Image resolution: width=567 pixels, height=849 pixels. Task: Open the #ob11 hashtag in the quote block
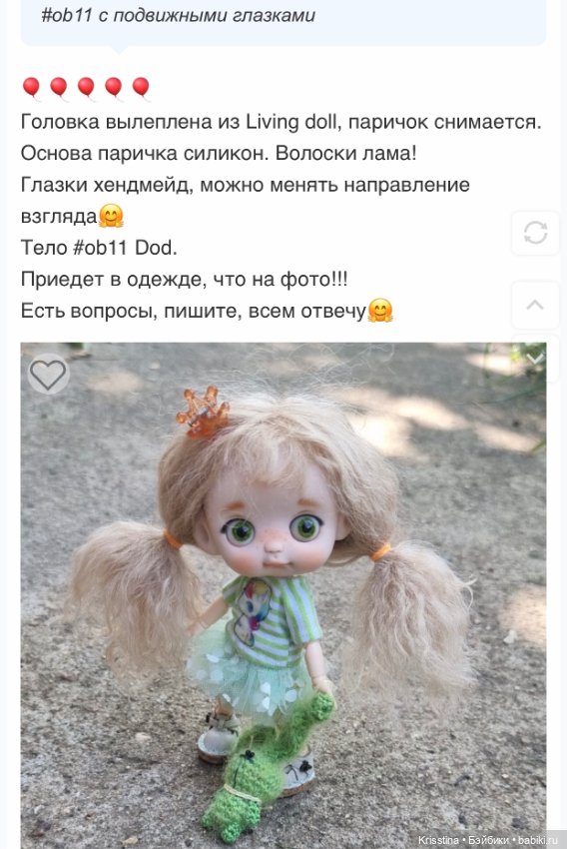pyautogui.click(x=67, y=15)
